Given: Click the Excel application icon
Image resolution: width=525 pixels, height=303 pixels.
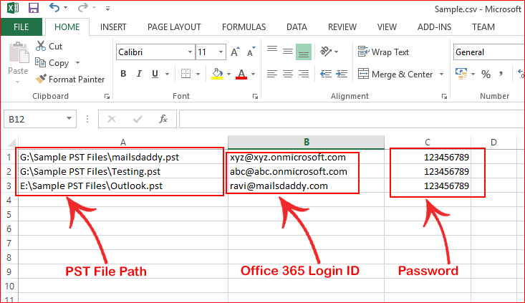Looking at the screenshot, I should pyautogui.click(x=13, y=8).
